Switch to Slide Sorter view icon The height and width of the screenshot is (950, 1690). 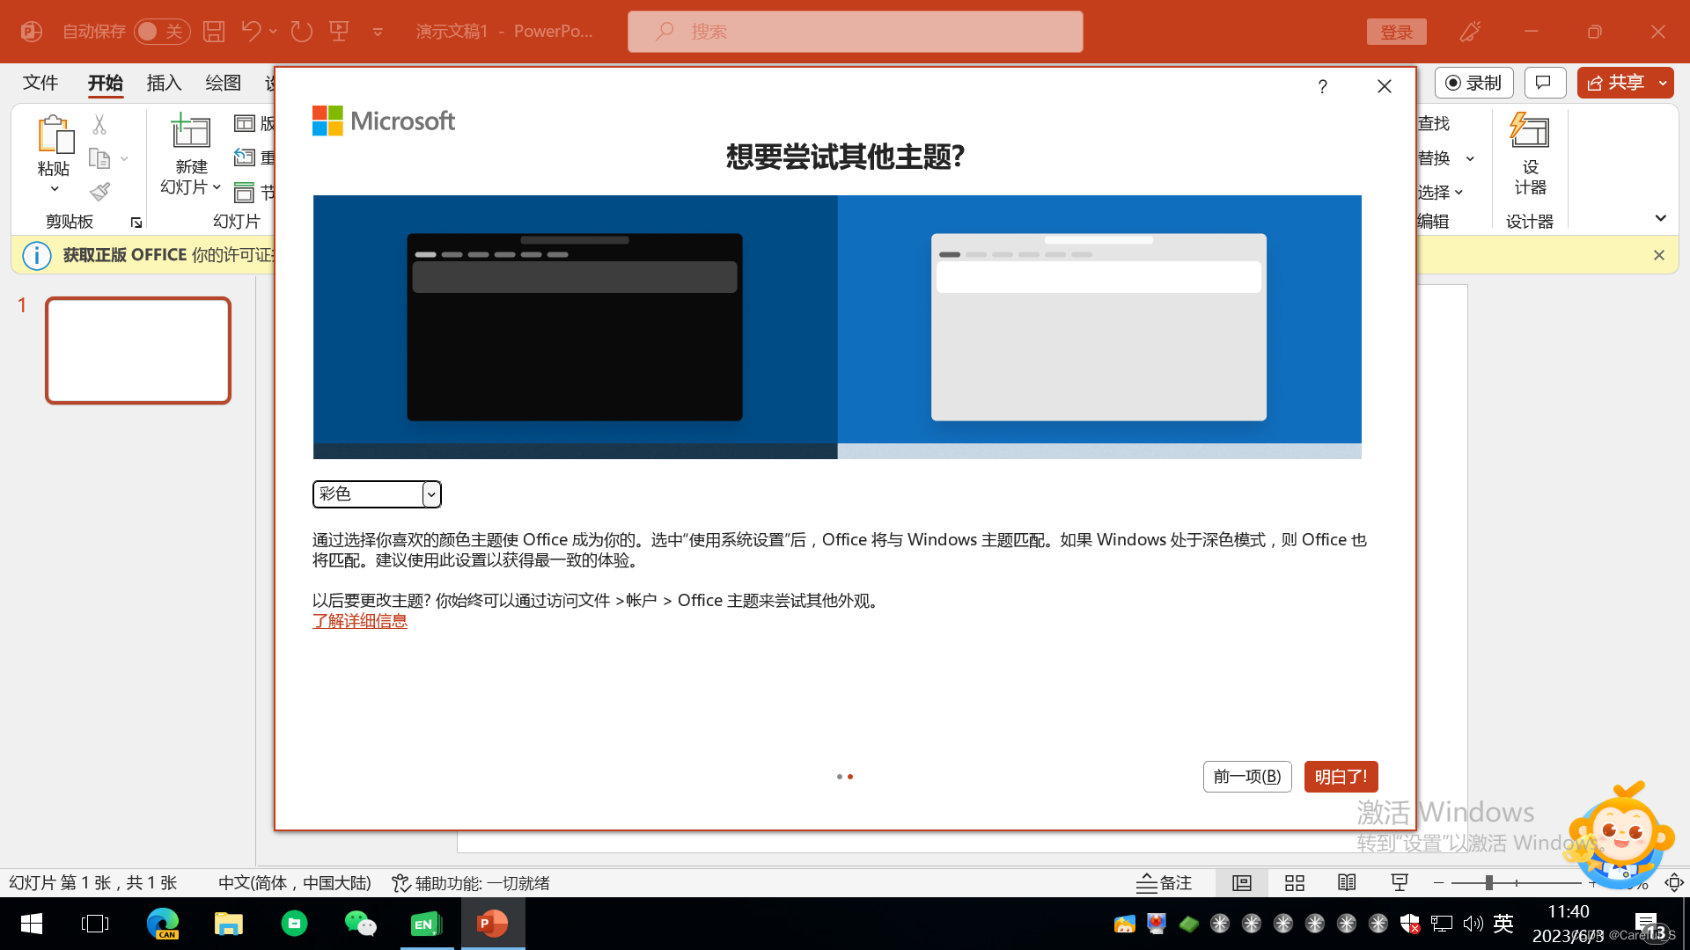click(1295, 883)
